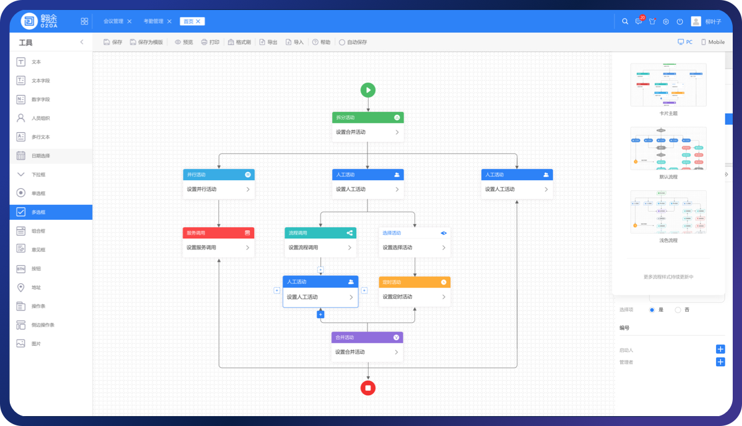Image resolution: width=742 pixels, height=426 pixels.
Task: Collapse the 工具 panel with the arrow
Action: coord(82,42)
